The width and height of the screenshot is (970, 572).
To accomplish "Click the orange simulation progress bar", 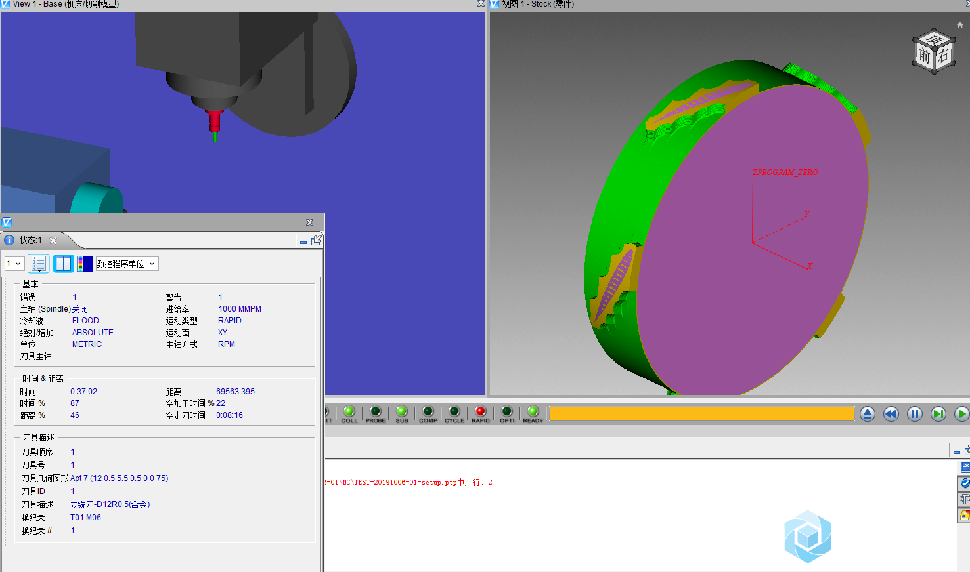I will (x=701, y=413).
